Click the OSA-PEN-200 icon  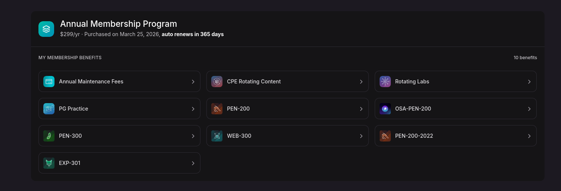(385, 109)
